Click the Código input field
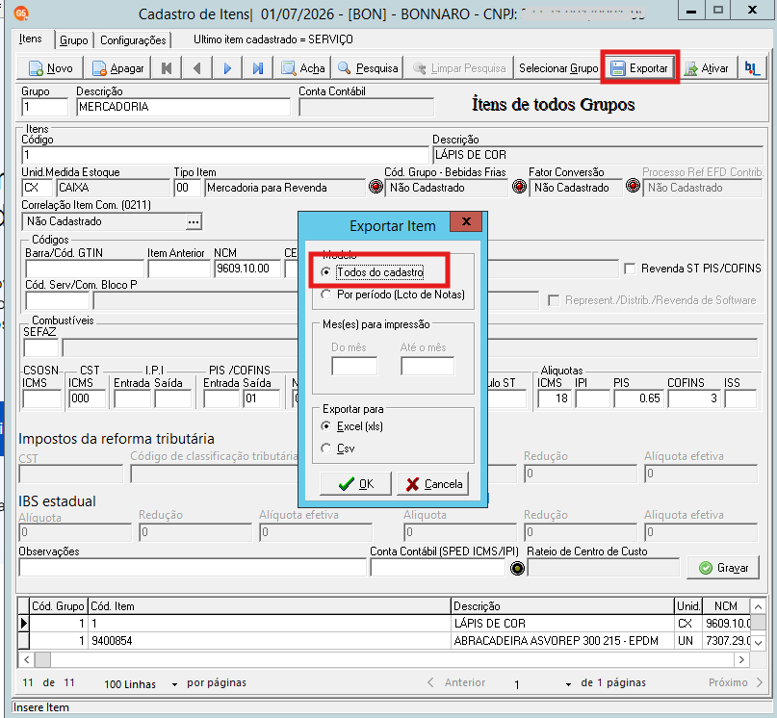The image size is (777, 718). [225, 155]
